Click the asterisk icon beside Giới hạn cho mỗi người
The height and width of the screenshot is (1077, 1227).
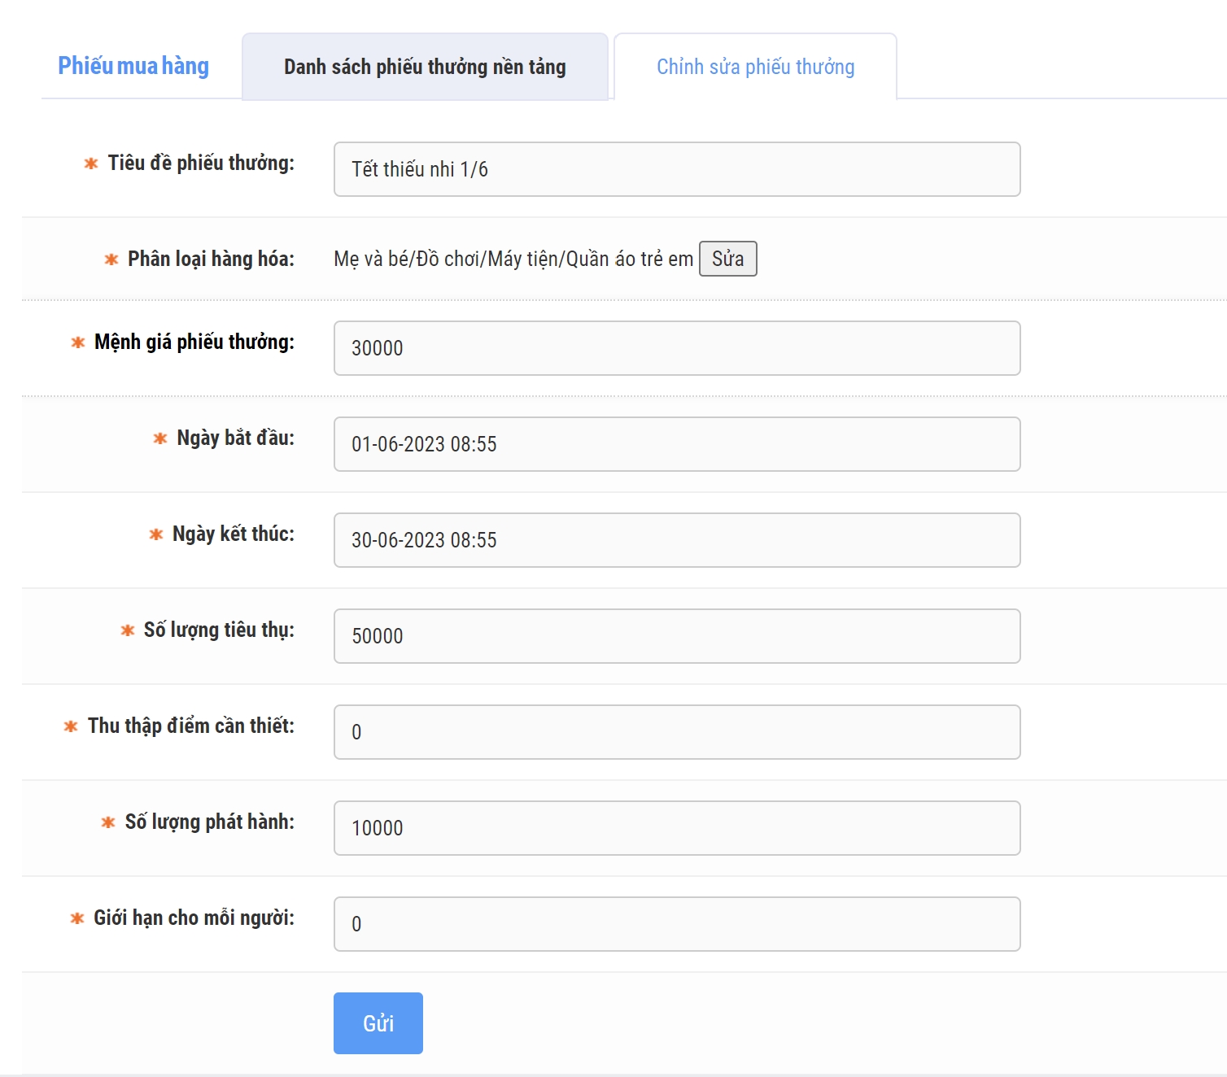point(77,918)
